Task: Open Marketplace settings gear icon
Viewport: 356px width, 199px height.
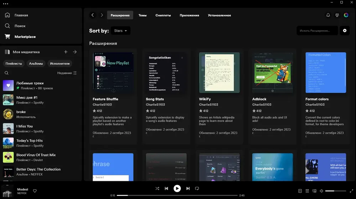Action: pos(345,31)
